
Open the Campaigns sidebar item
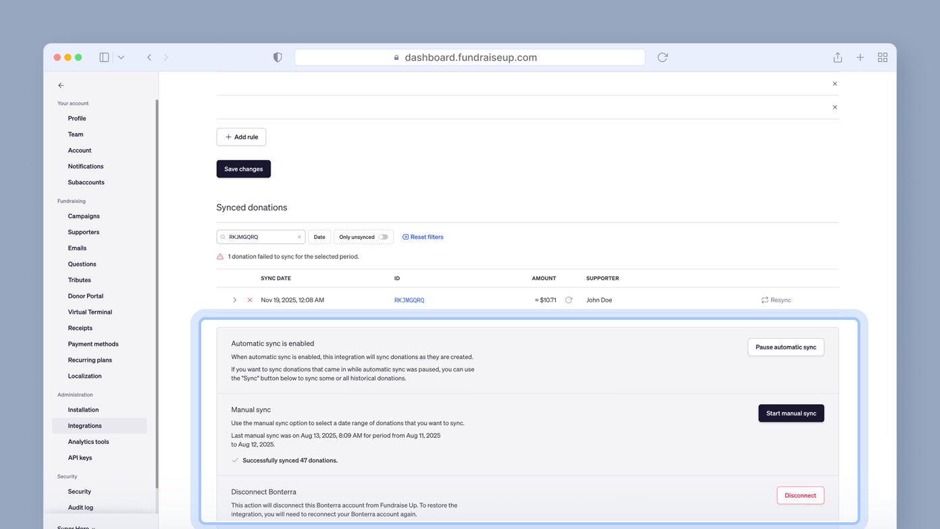[83, 216]
